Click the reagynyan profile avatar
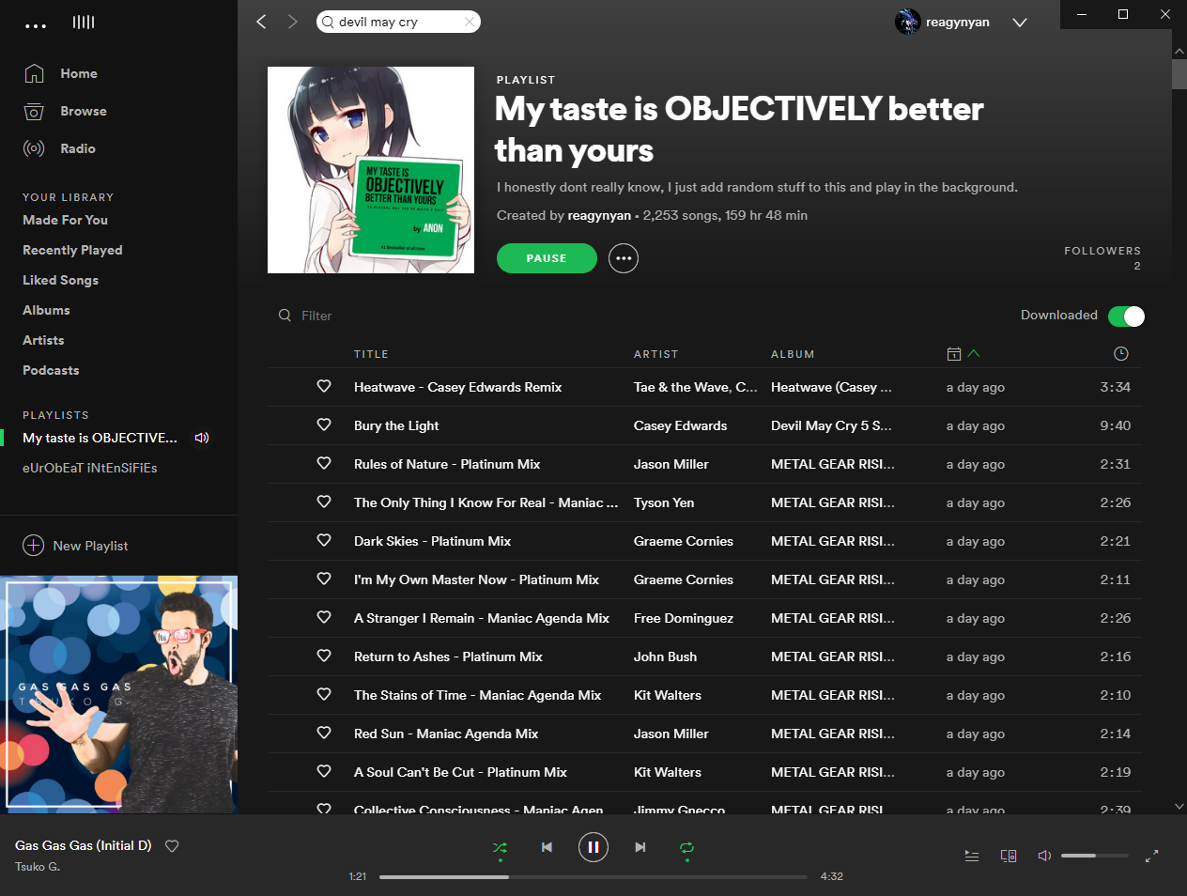The height and width of the screenshot is (896, 1187). click(907, 22)
